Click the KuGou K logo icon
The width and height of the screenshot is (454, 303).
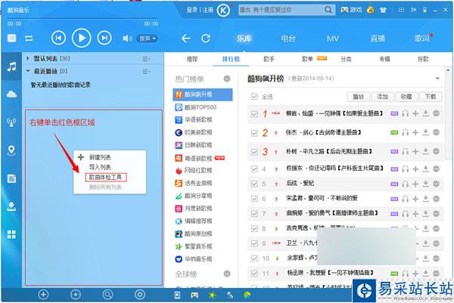[x=223, y=11]
